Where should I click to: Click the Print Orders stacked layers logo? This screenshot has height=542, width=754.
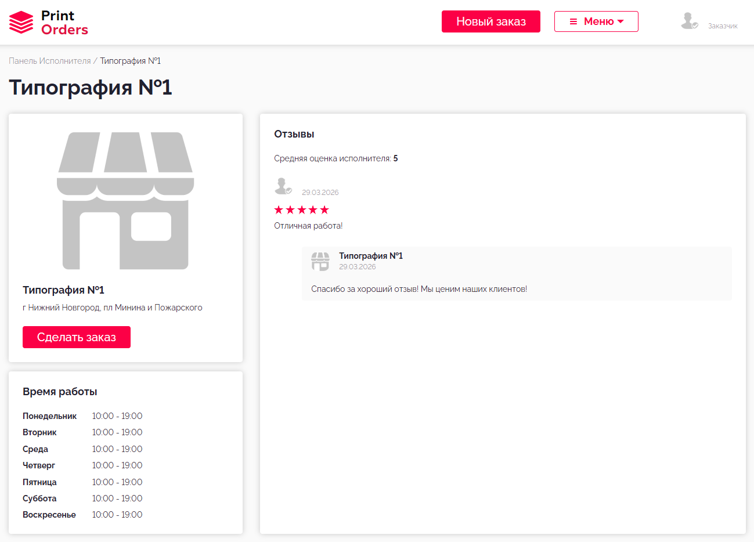click(x=21, y=23)
